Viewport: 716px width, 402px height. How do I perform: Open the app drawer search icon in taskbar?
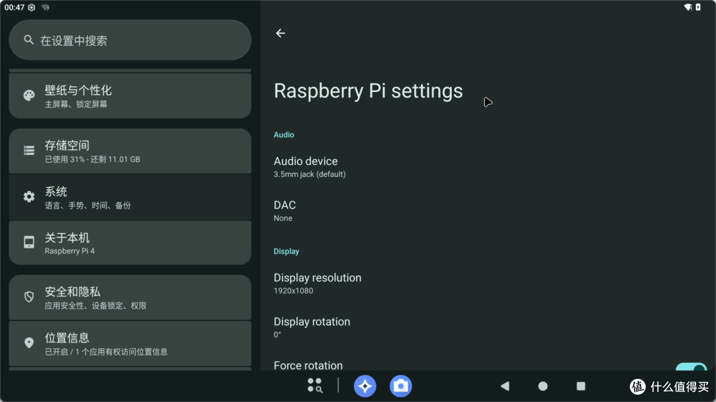click(x=315, y=385)
